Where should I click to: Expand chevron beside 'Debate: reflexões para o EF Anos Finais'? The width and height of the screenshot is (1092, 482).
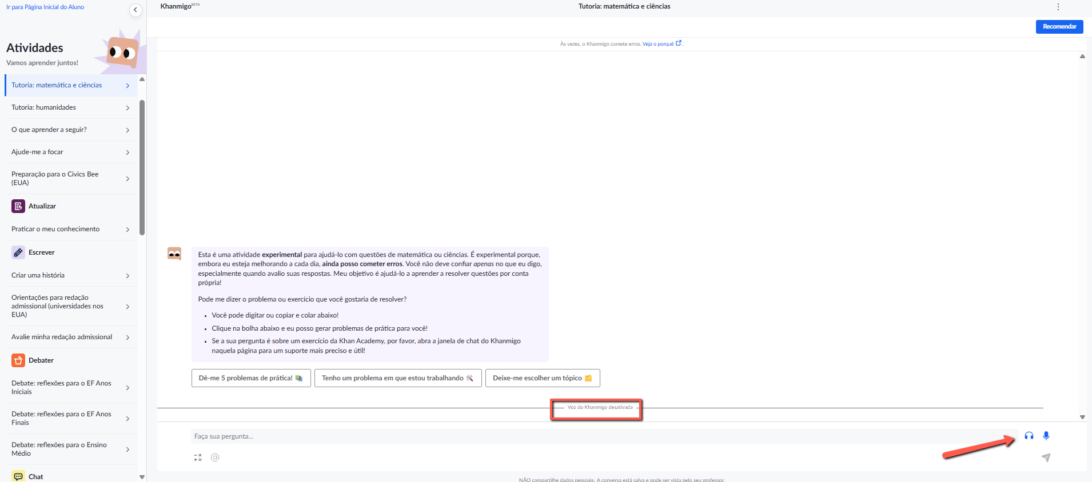point(127,419)
